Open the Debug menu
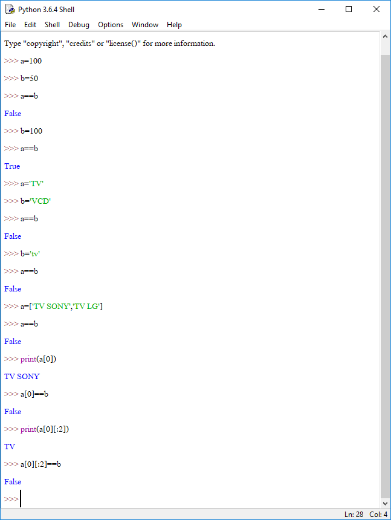The width and height of the screenshot is (391, 520). 79,25
